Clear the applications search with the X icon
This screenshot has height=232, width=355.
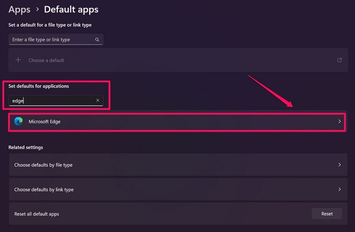[98, 101]
